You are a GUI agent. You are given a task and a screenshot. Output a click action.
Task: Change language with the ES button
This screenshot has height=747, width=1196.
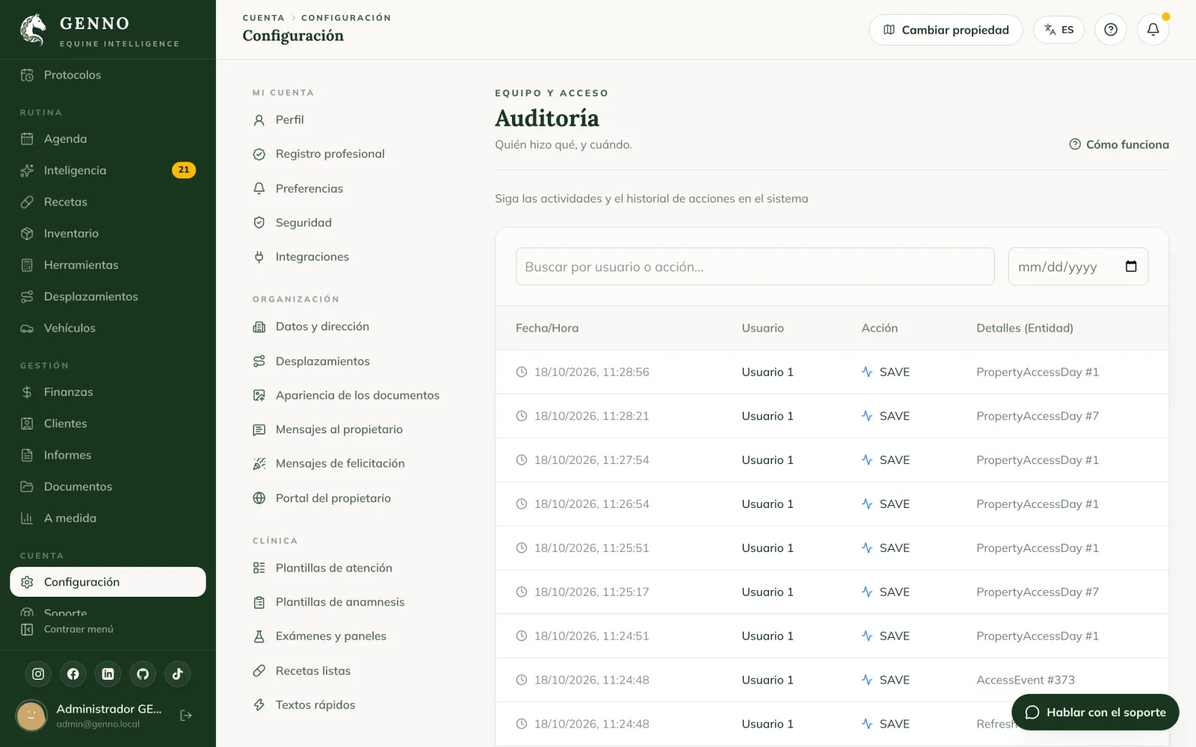(x=1058, y=30)
